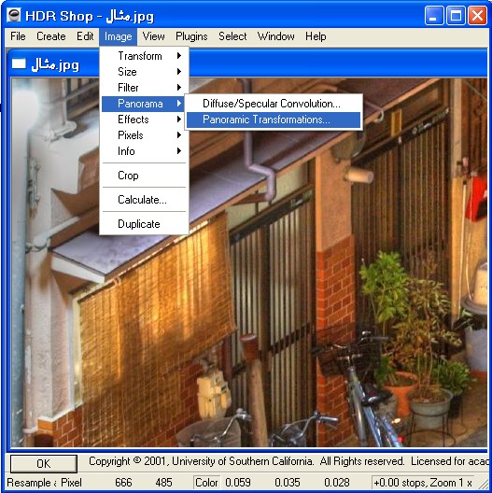492x493 pixels.
Task: Maximize the HDR Shop window
Action: pyautogui.click(x=456, y=15)
